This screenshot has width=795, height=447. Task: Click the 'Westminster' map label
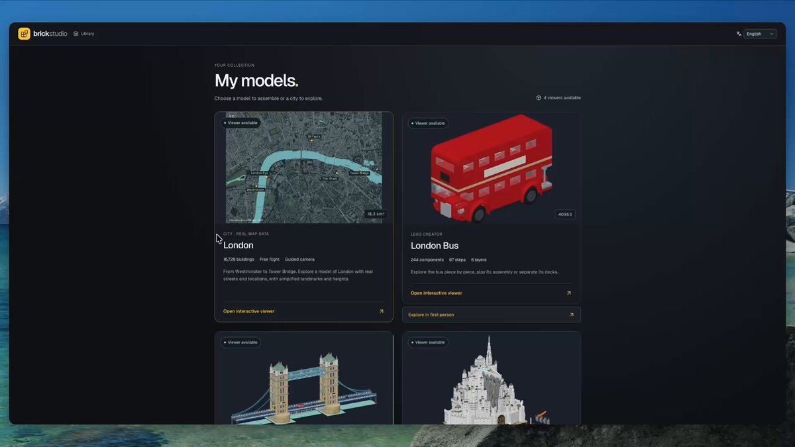click(x=255, y=189)
